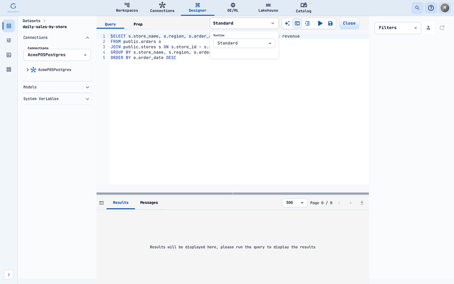Open the chart report icon in sidebar
This screenshot has height=284, width=454.
9,55
